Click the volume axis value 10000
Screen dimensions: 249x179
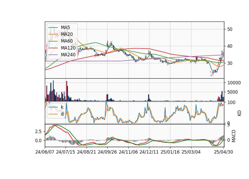click(x=234, y=83)
